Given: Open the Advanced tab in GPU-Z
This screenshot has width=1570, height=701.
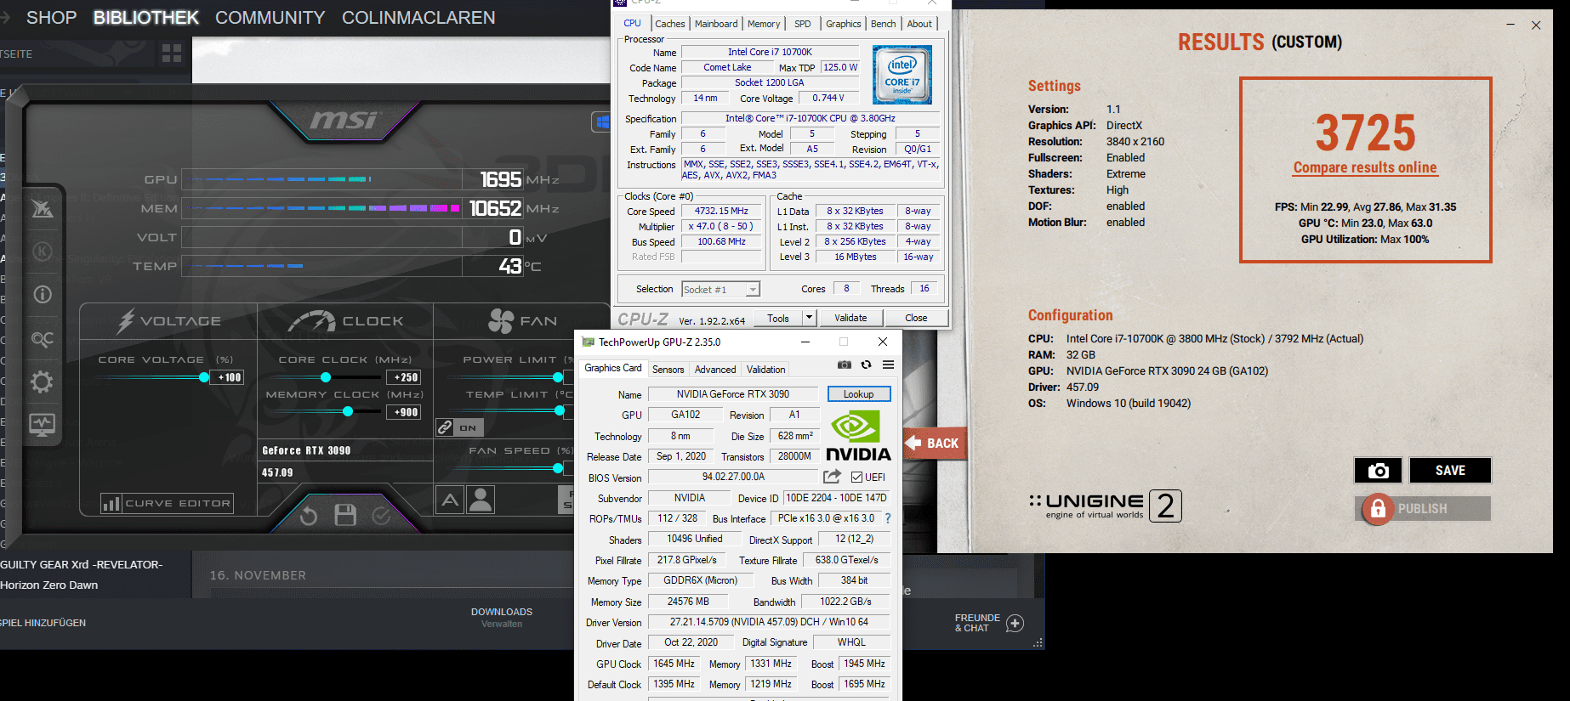Looking at the screenshot, I should click(715, 370).
